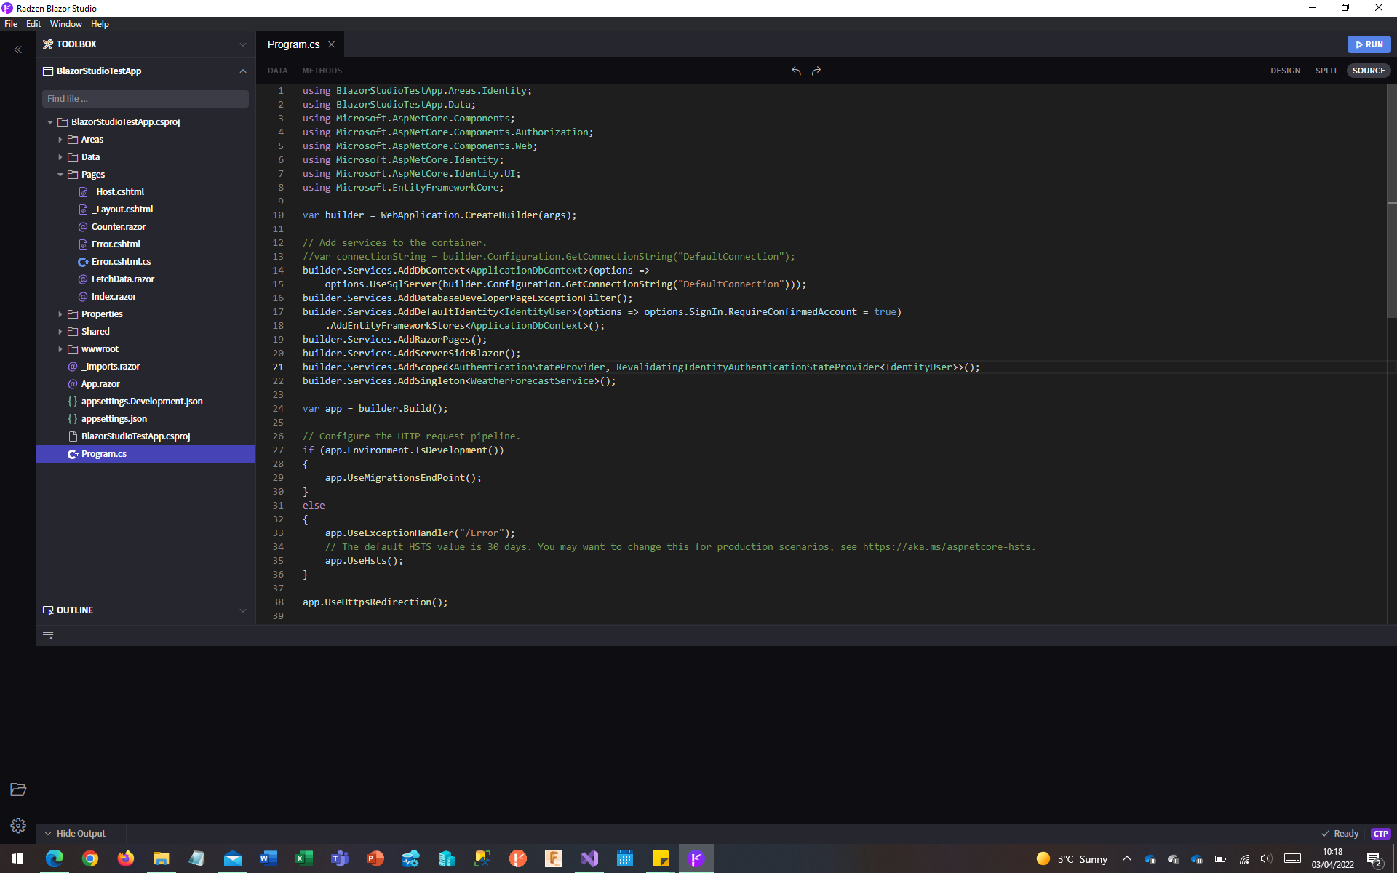
Task: Click the open folder icon in sidebar
Action: [x=17, y=789]
